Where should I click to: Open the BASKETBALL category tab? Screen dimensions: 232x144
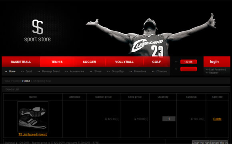(21, 62)
